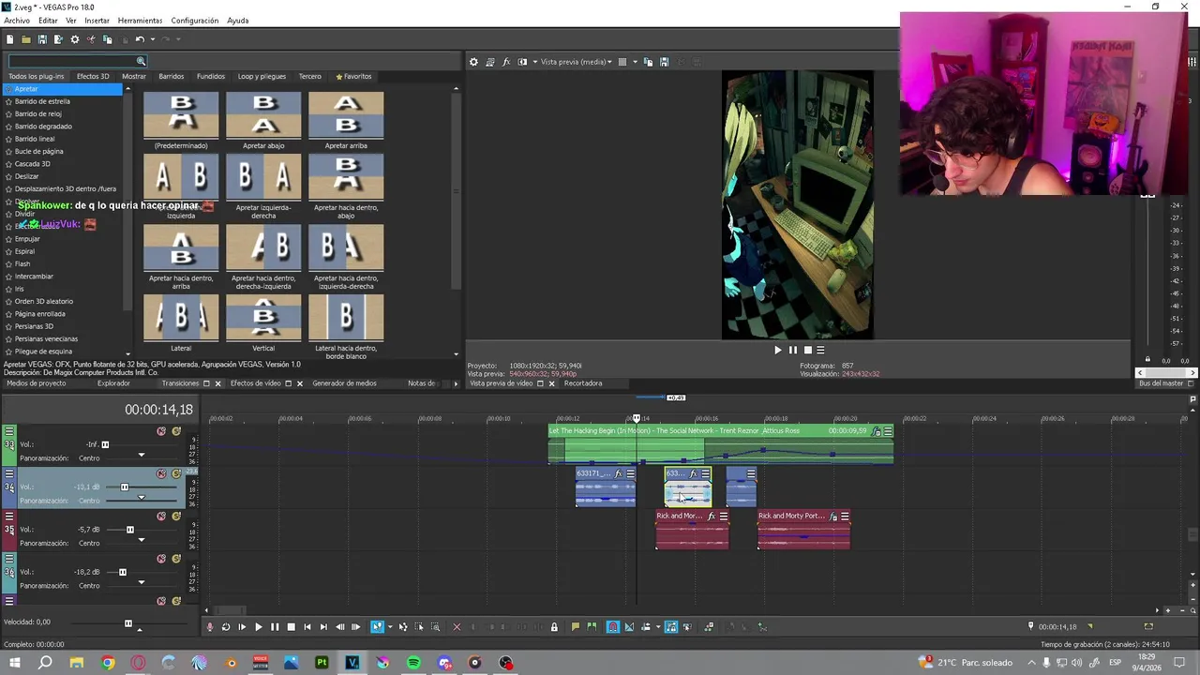The image size is (1200, 675).
Task: Adjust the Velocidad rate slider
Action: click(x=128, y=622)
